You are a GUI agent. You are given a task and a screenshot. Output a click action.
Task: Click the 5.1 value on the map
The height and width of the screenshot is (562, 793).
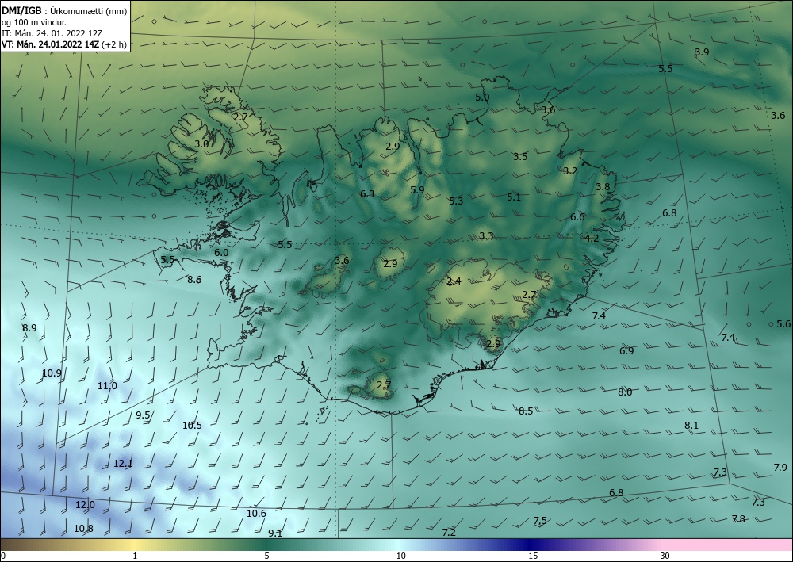coord(514,197)
